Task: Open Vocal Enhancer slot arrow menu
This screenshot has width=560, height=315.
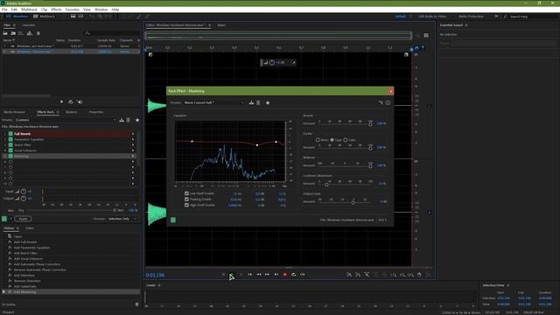Action: pos(133,150)
